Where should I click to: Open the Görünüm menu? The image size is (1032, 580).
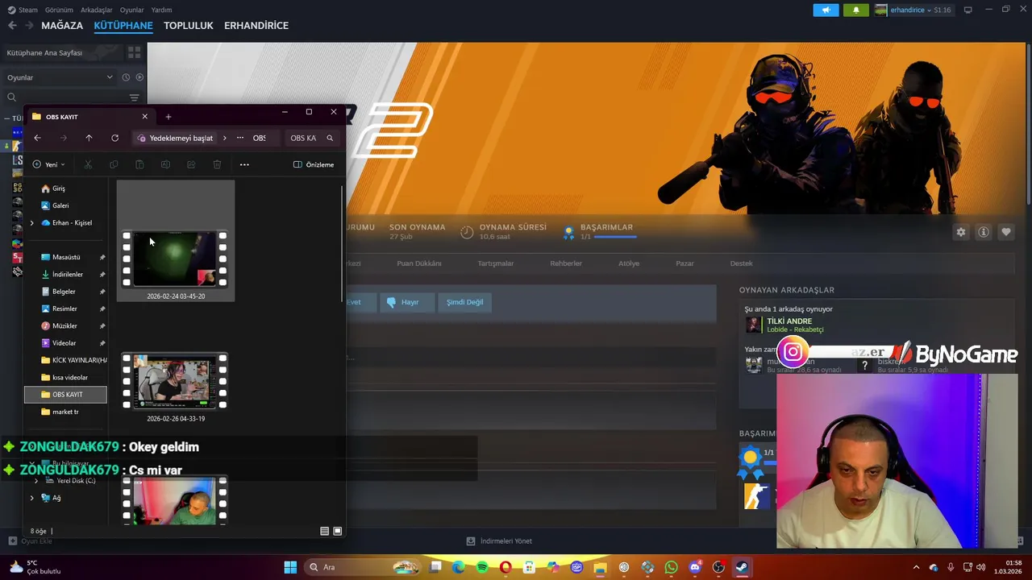pos(59,10)
